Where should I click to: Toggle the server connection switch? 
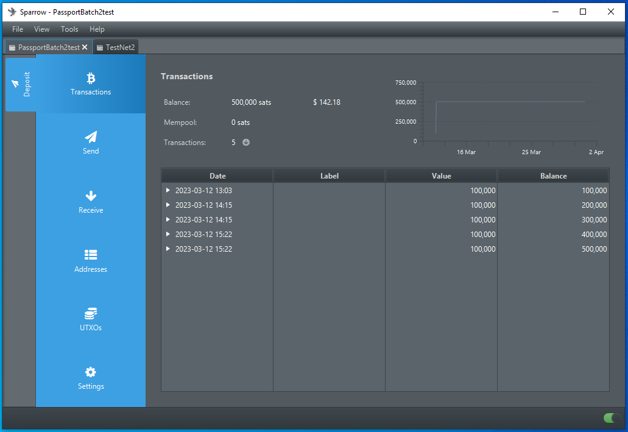(612, 418)
